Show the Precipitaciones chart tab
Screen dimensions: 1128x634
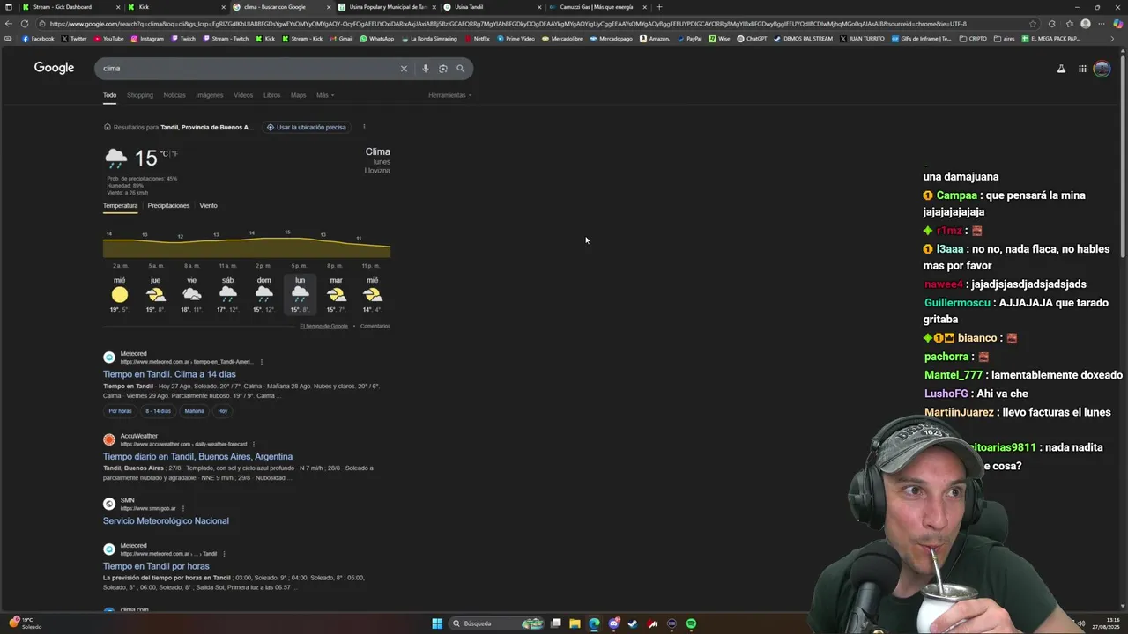168,206
